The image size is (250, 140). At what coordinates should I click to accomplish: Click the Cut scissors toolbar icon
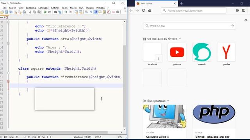tap(30, 12)
